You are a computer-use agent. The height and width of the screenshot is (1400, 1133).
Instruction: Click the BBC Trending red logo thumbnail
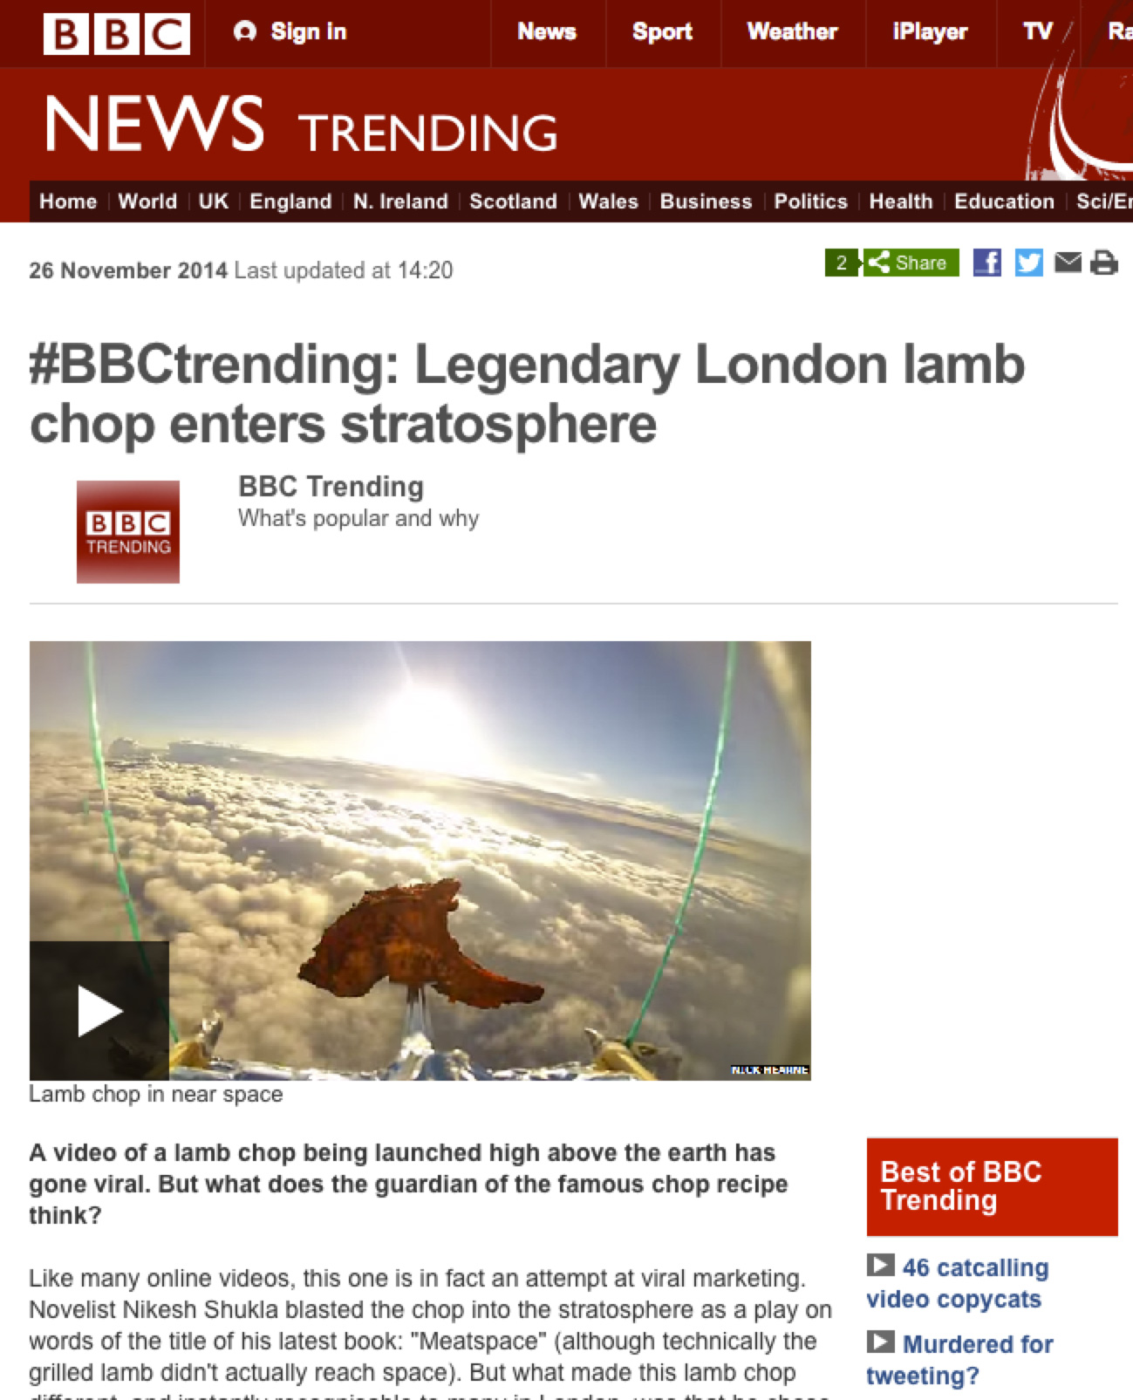[128, 532]
